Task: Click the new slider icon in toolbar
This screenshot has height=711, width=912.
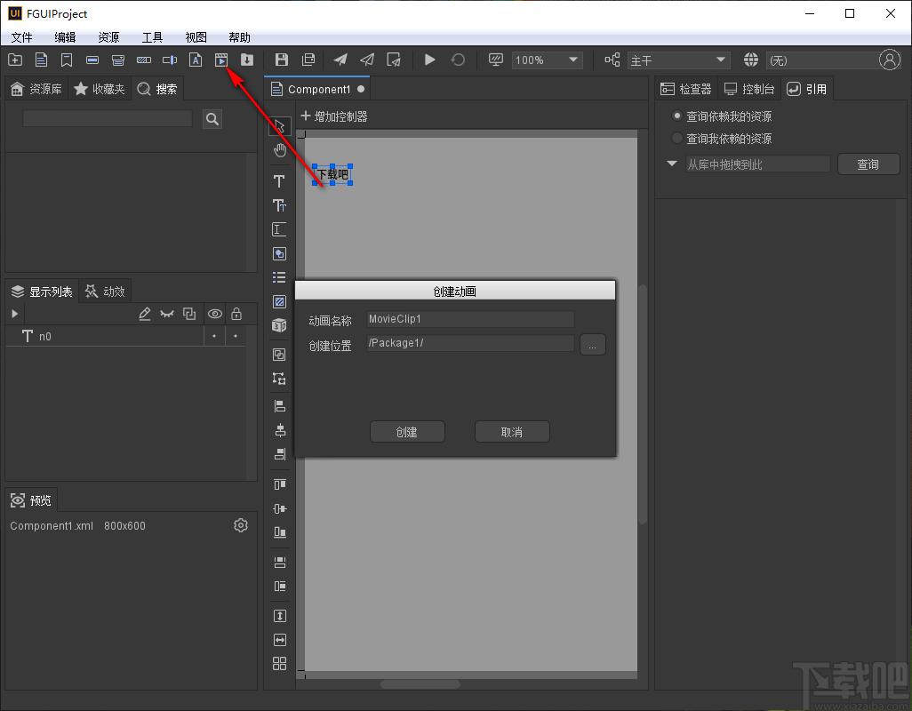Action: (170, 60)
